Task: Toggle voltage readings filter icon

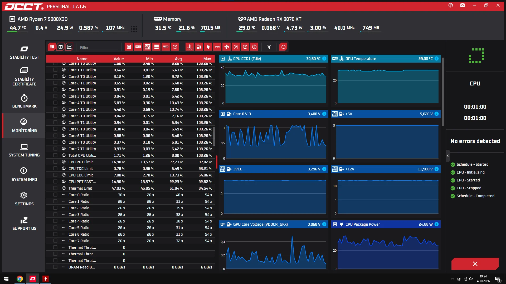Action: click(199, 47)
